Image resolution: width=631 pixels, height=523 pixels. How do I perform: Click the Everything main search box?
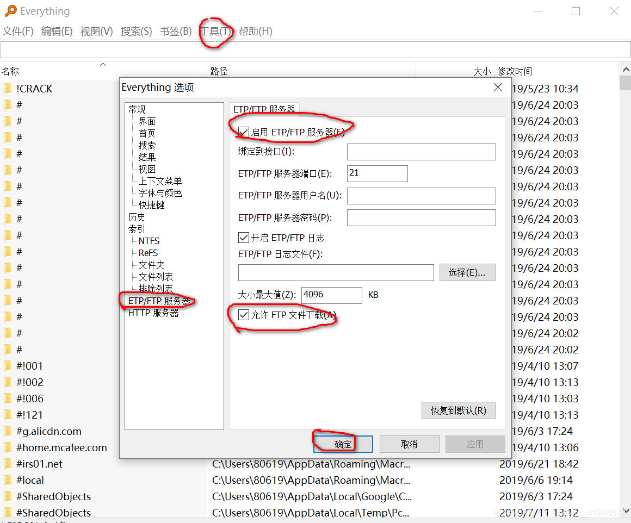point(315,50)
